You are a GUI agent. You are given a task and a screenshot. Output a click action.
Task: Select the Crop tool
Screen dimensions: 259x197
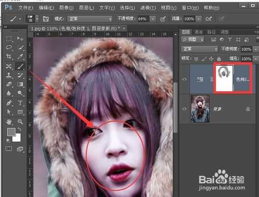pos(9,57)
